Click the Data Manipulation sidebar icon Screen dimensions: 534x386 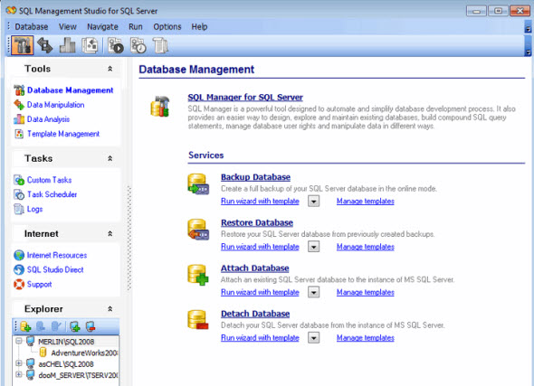19,105
